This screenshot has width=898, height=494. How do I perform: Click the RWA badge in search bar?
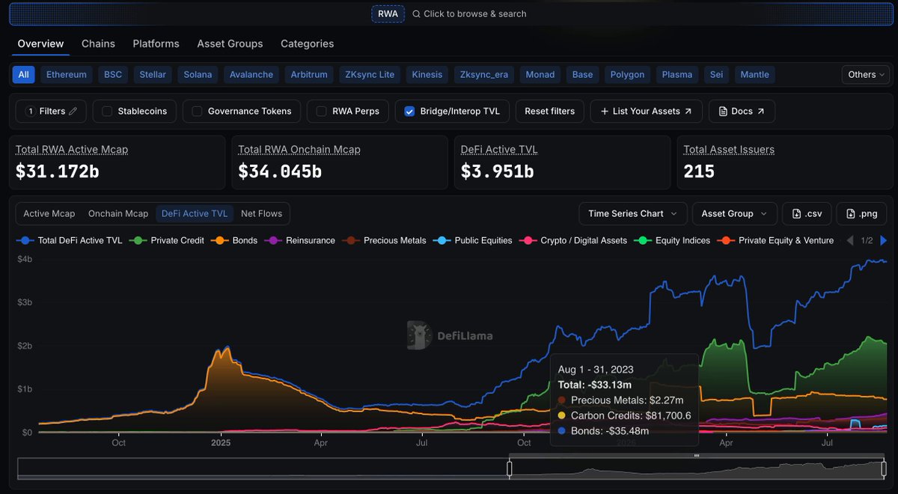(x=388, y=13)
